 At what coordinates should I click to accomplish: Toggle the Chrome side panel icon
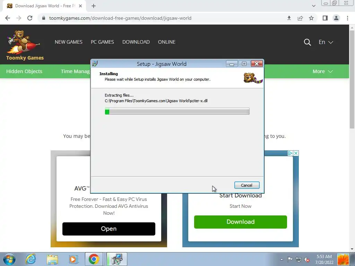click(325, 18)
